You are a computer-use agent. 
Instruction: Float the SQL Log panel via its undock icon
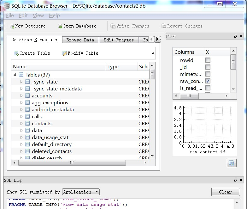(x=236, y=180)
